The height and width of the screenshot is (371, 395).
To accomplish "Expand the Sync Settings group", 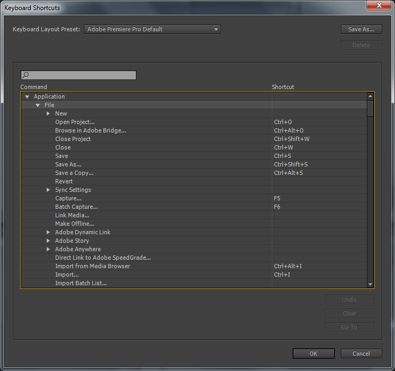I will (x=48, y=190).
